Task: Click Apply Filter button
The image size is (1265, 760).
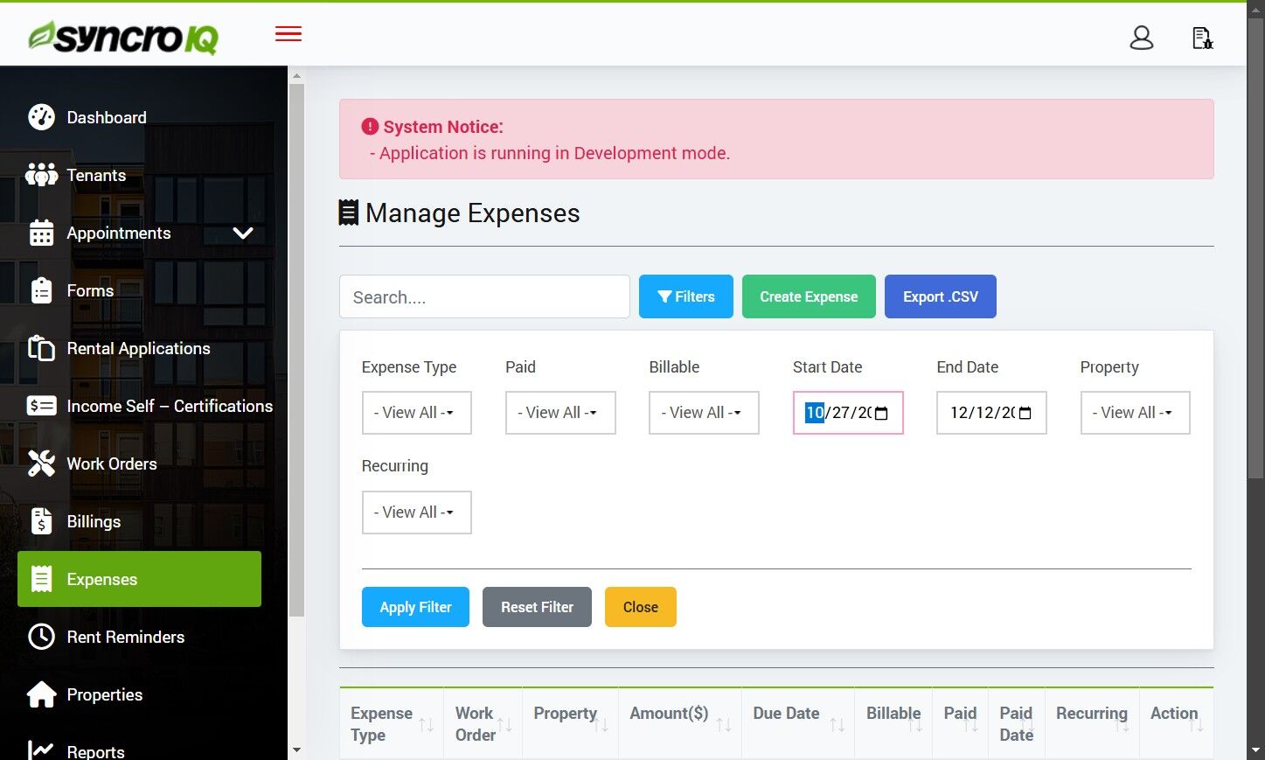Action: point(415,607)
